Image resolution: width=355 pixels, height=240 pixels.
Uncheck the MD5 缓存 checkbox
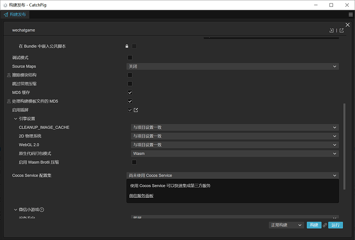click(130, 93)
